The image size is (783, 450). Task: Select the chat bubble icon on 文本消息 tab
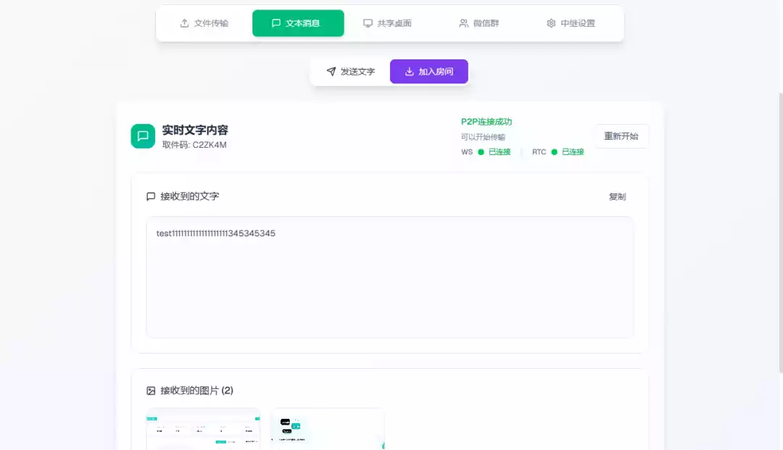coord(276,23)
